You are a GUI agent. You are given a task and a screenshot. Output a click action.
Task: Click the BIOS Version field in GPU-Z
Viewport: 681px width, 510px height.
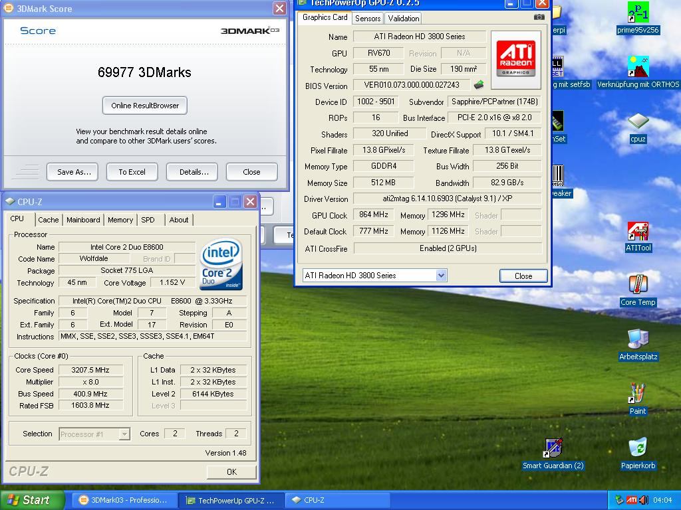(x=412, y=85)
